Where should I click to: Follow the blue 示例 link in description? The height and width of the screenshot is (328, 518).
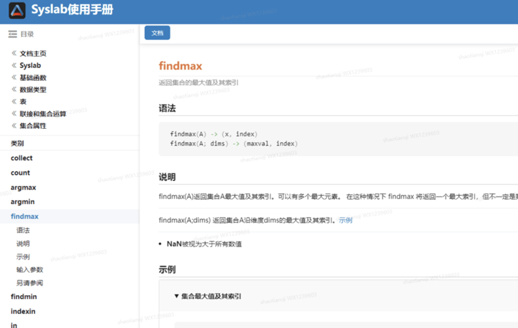point(346,220)
